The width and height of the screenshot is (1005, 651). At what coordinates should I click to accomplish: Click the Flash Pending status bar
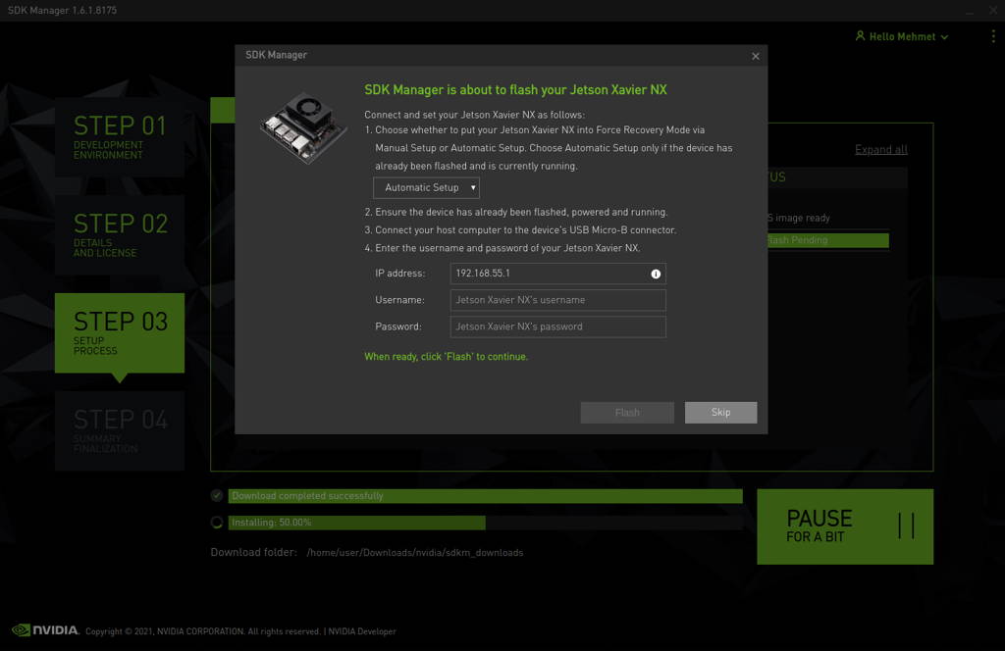pyautogui.click(x=828, y=240)
